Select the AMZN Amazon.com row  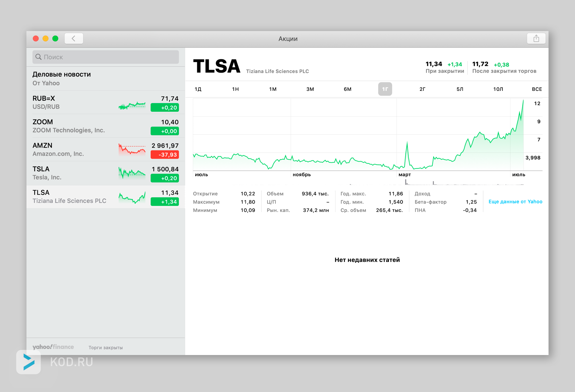point(106,149)
